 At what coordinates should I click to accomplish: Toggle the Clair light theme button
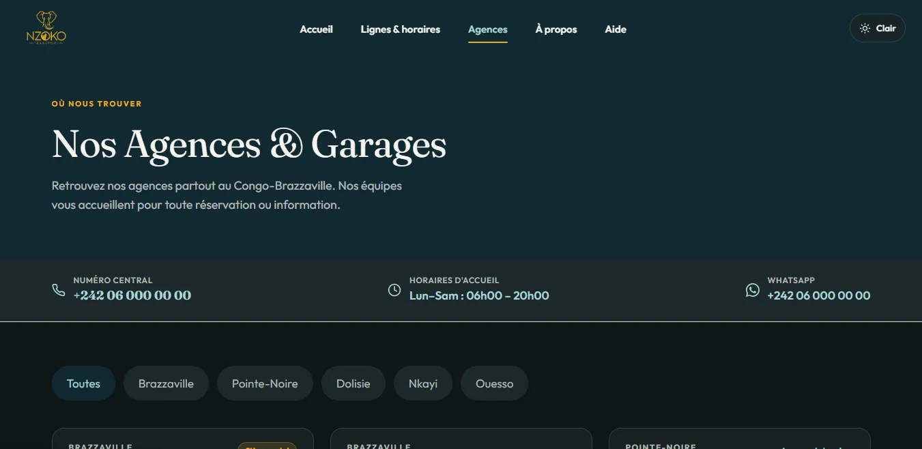(878, 29)
